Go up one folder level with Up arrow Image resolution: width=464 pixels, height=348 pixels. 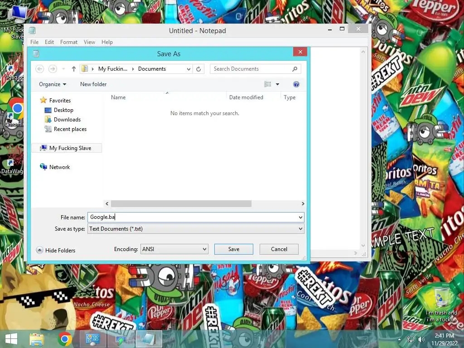[74, 69]
